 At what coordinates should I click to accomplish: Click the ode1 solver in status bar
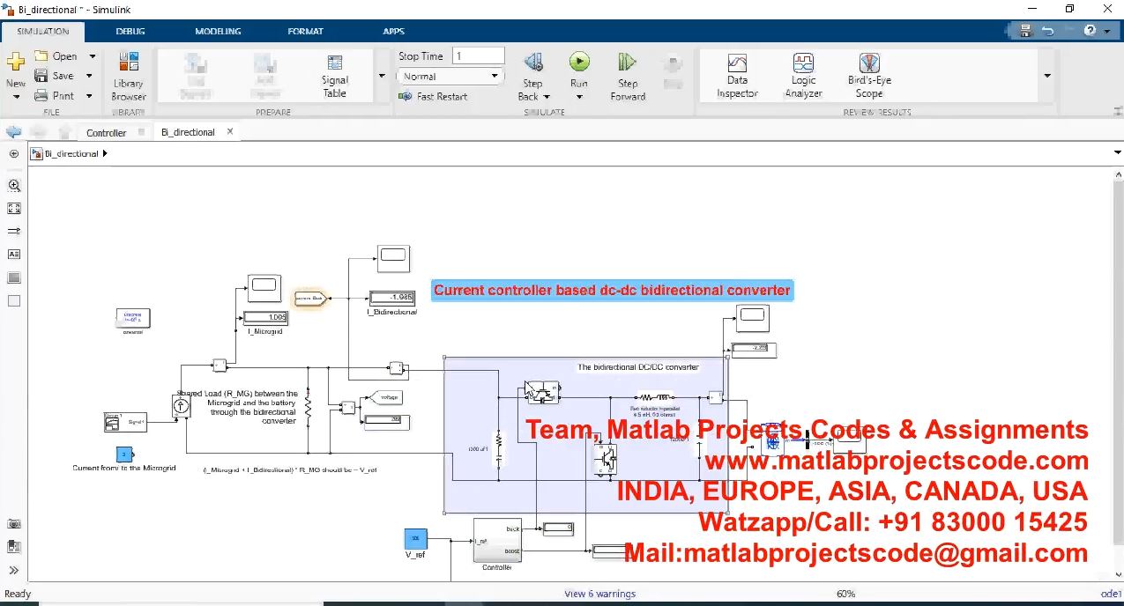tap(1111, 594)
